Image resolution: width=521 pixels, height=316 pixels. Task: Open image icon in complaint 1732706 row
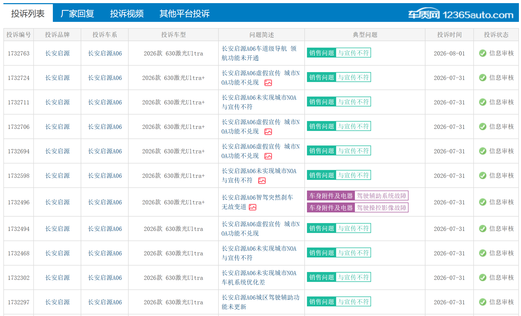pos(268,132)
